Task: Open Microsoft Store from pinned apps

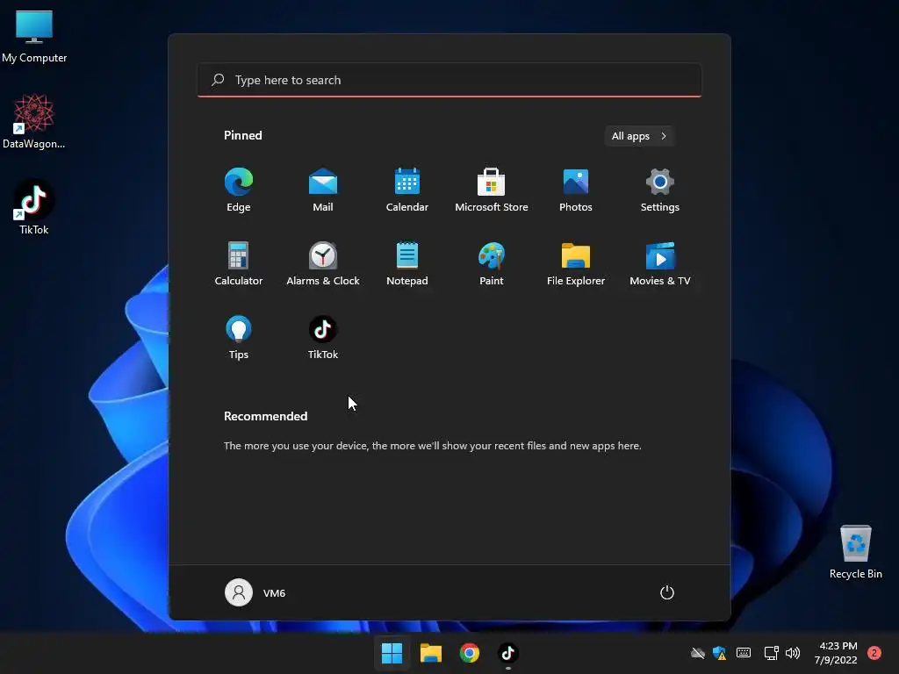Action: click(x=492, y=190)
